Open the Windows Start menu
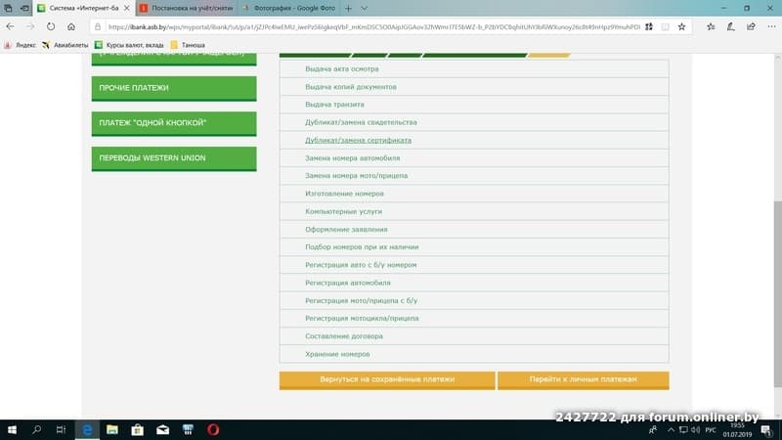 tap(12, 429)
